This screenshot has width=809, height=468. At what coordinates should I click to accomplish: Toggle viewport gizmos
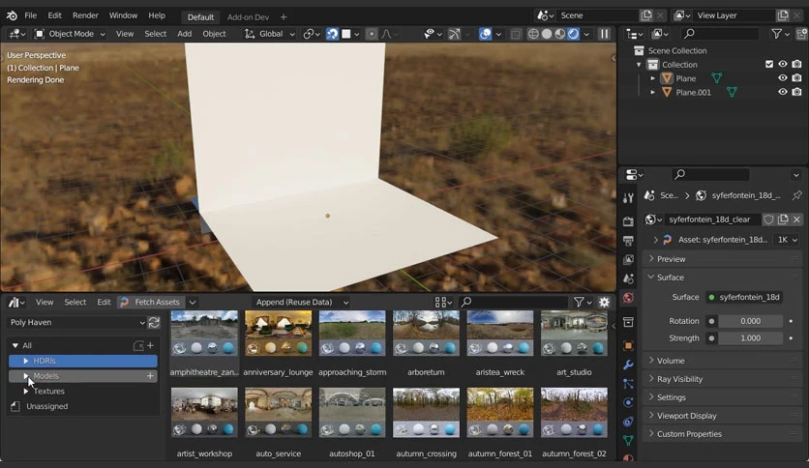[454, 34]
